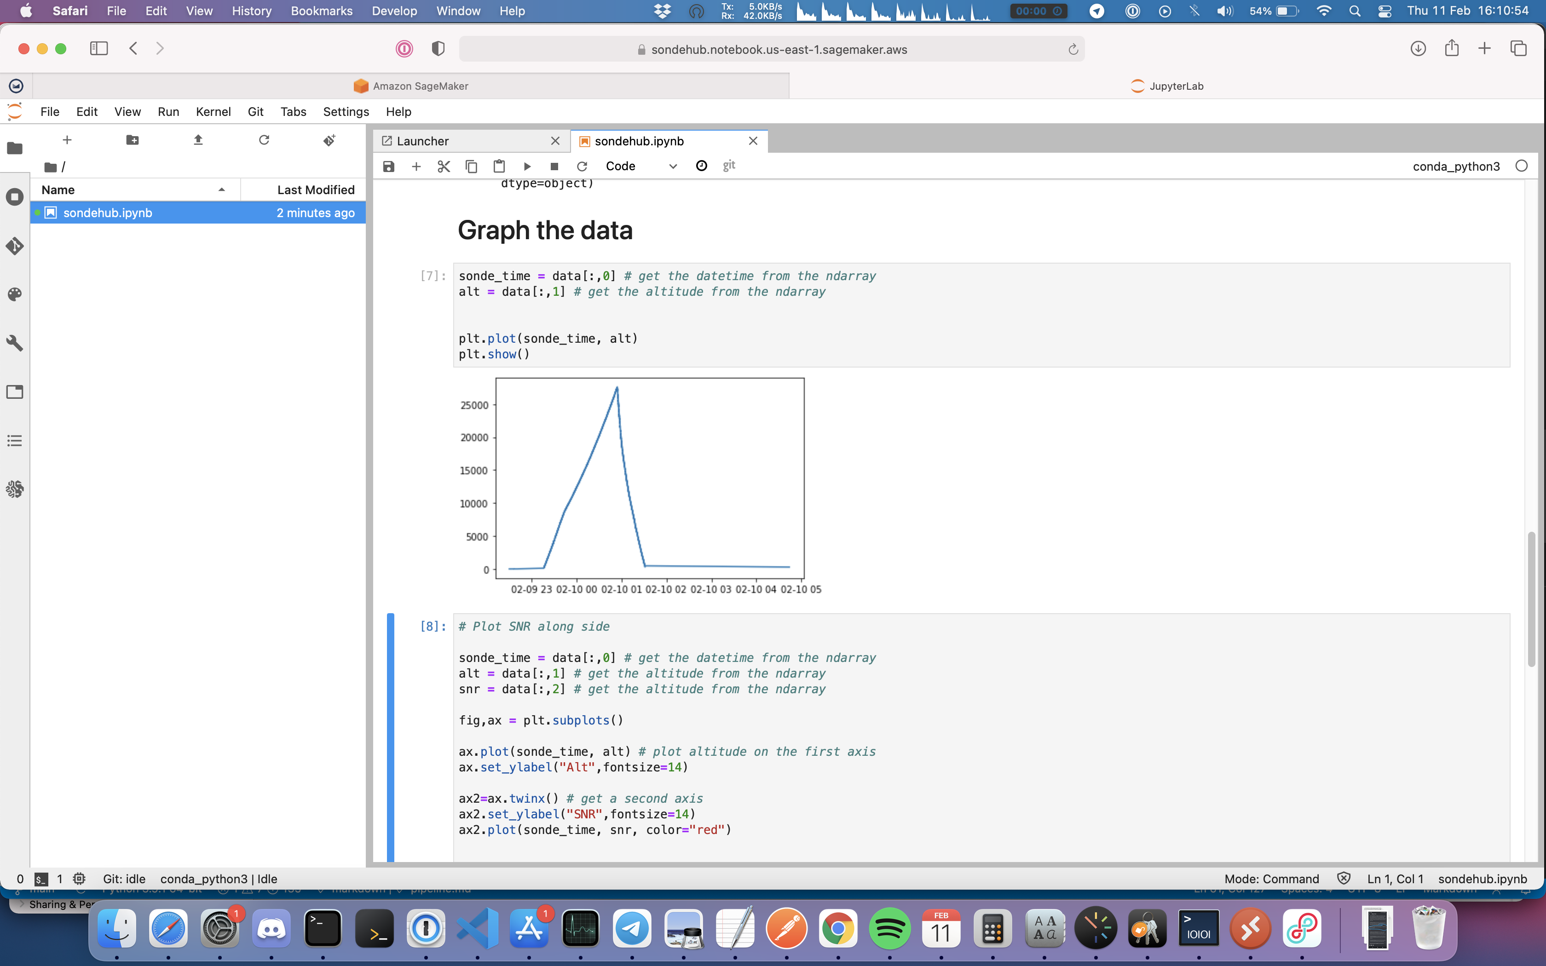The image size is (1546, 966).
Task: Click the git button in the notebook toolbar
Action: pos(729,166)
